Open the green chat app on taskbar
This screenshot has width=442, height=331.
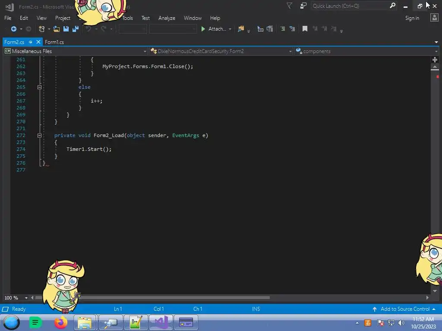35,322
